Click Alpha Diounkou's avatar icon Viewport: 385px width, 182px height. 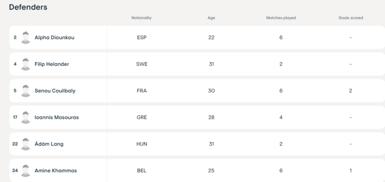[26, 38]
